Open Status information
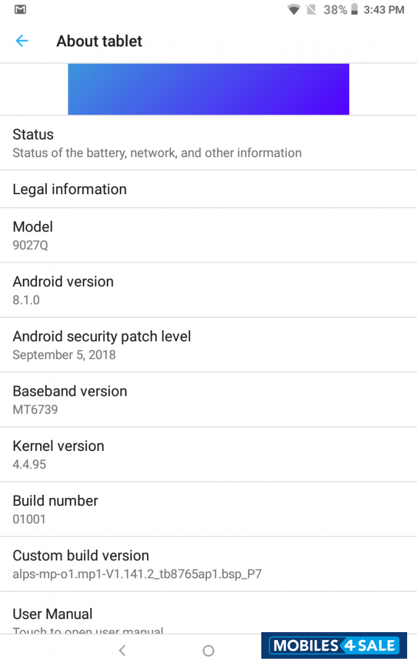This screenshot has width=417, height=668. click(208, 142)
